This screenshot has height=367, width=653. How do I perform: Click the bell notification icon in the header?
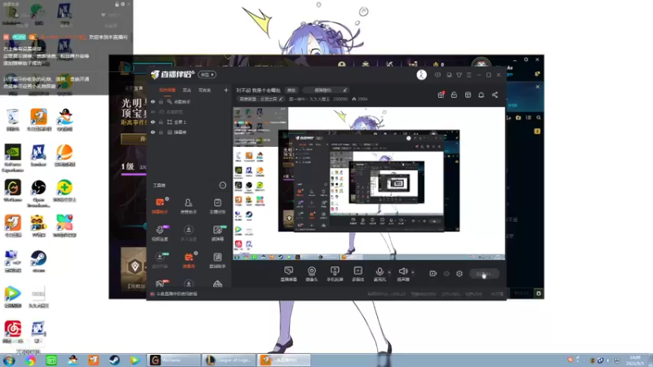[x=481, y=95]
